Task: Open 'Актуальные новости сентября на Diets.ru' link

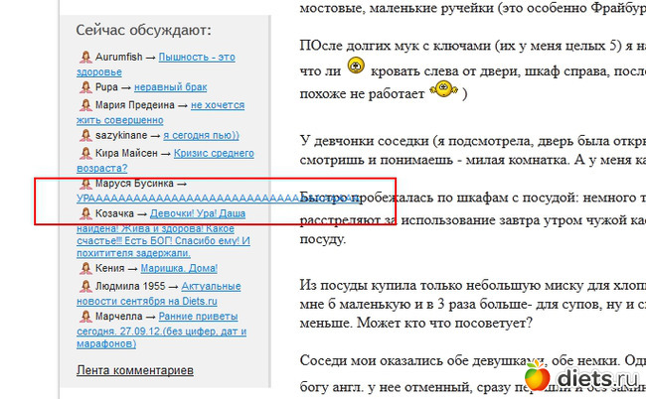Action: [x=219, y=287]
